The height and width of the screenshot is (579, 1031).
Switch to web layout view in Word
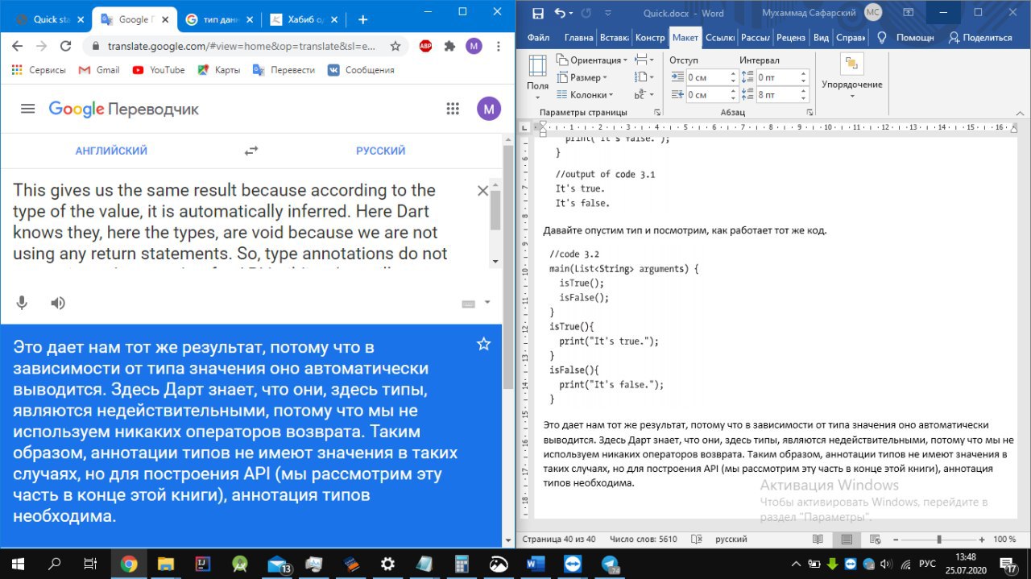pos(875,539)
